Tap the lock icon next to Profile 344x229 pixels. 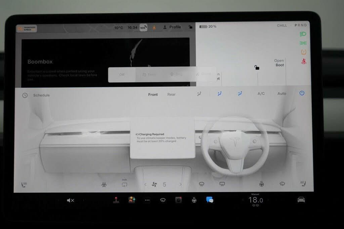190,27
